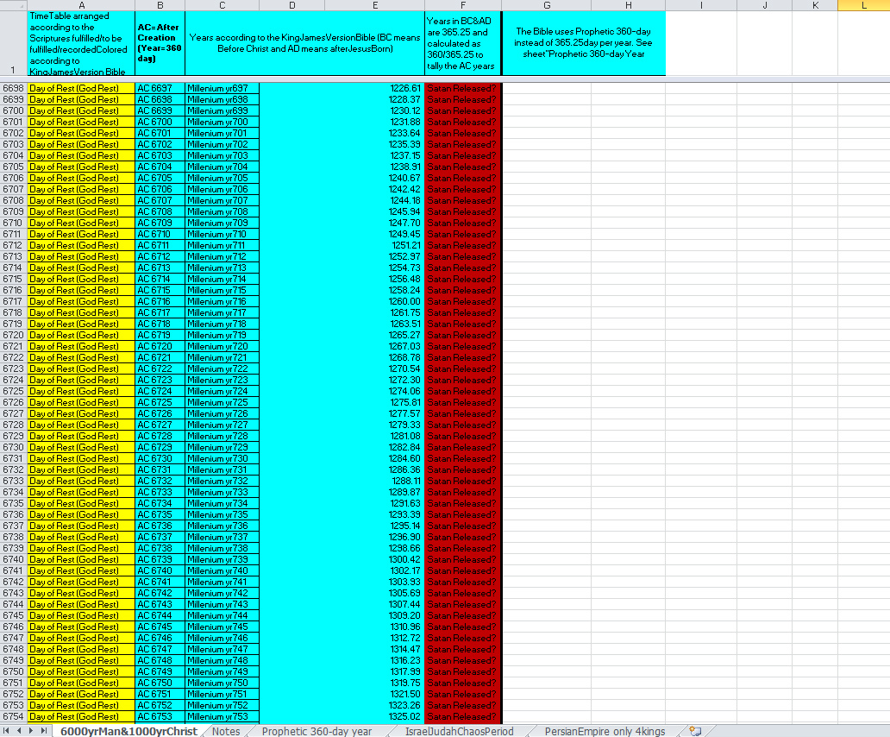Select row header 6754
The width and height of the screenshot is (890, 737).
[13, 716]
